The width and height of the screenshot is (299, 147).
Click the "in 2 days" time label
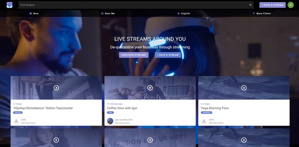205,104
